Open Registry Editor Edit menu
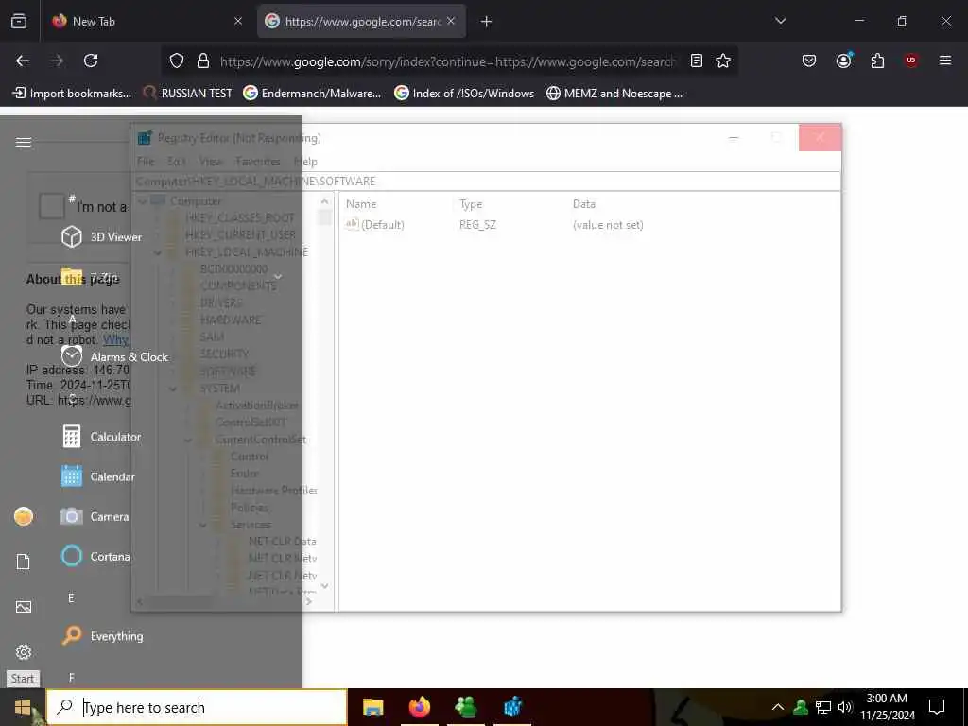The height and width of the screenshot is (726, 968). point(177,162)
